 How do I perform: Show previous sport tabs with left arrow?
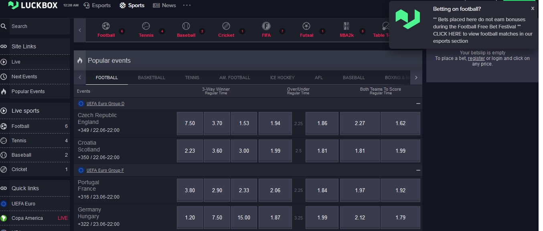click(x=80, y=78)
